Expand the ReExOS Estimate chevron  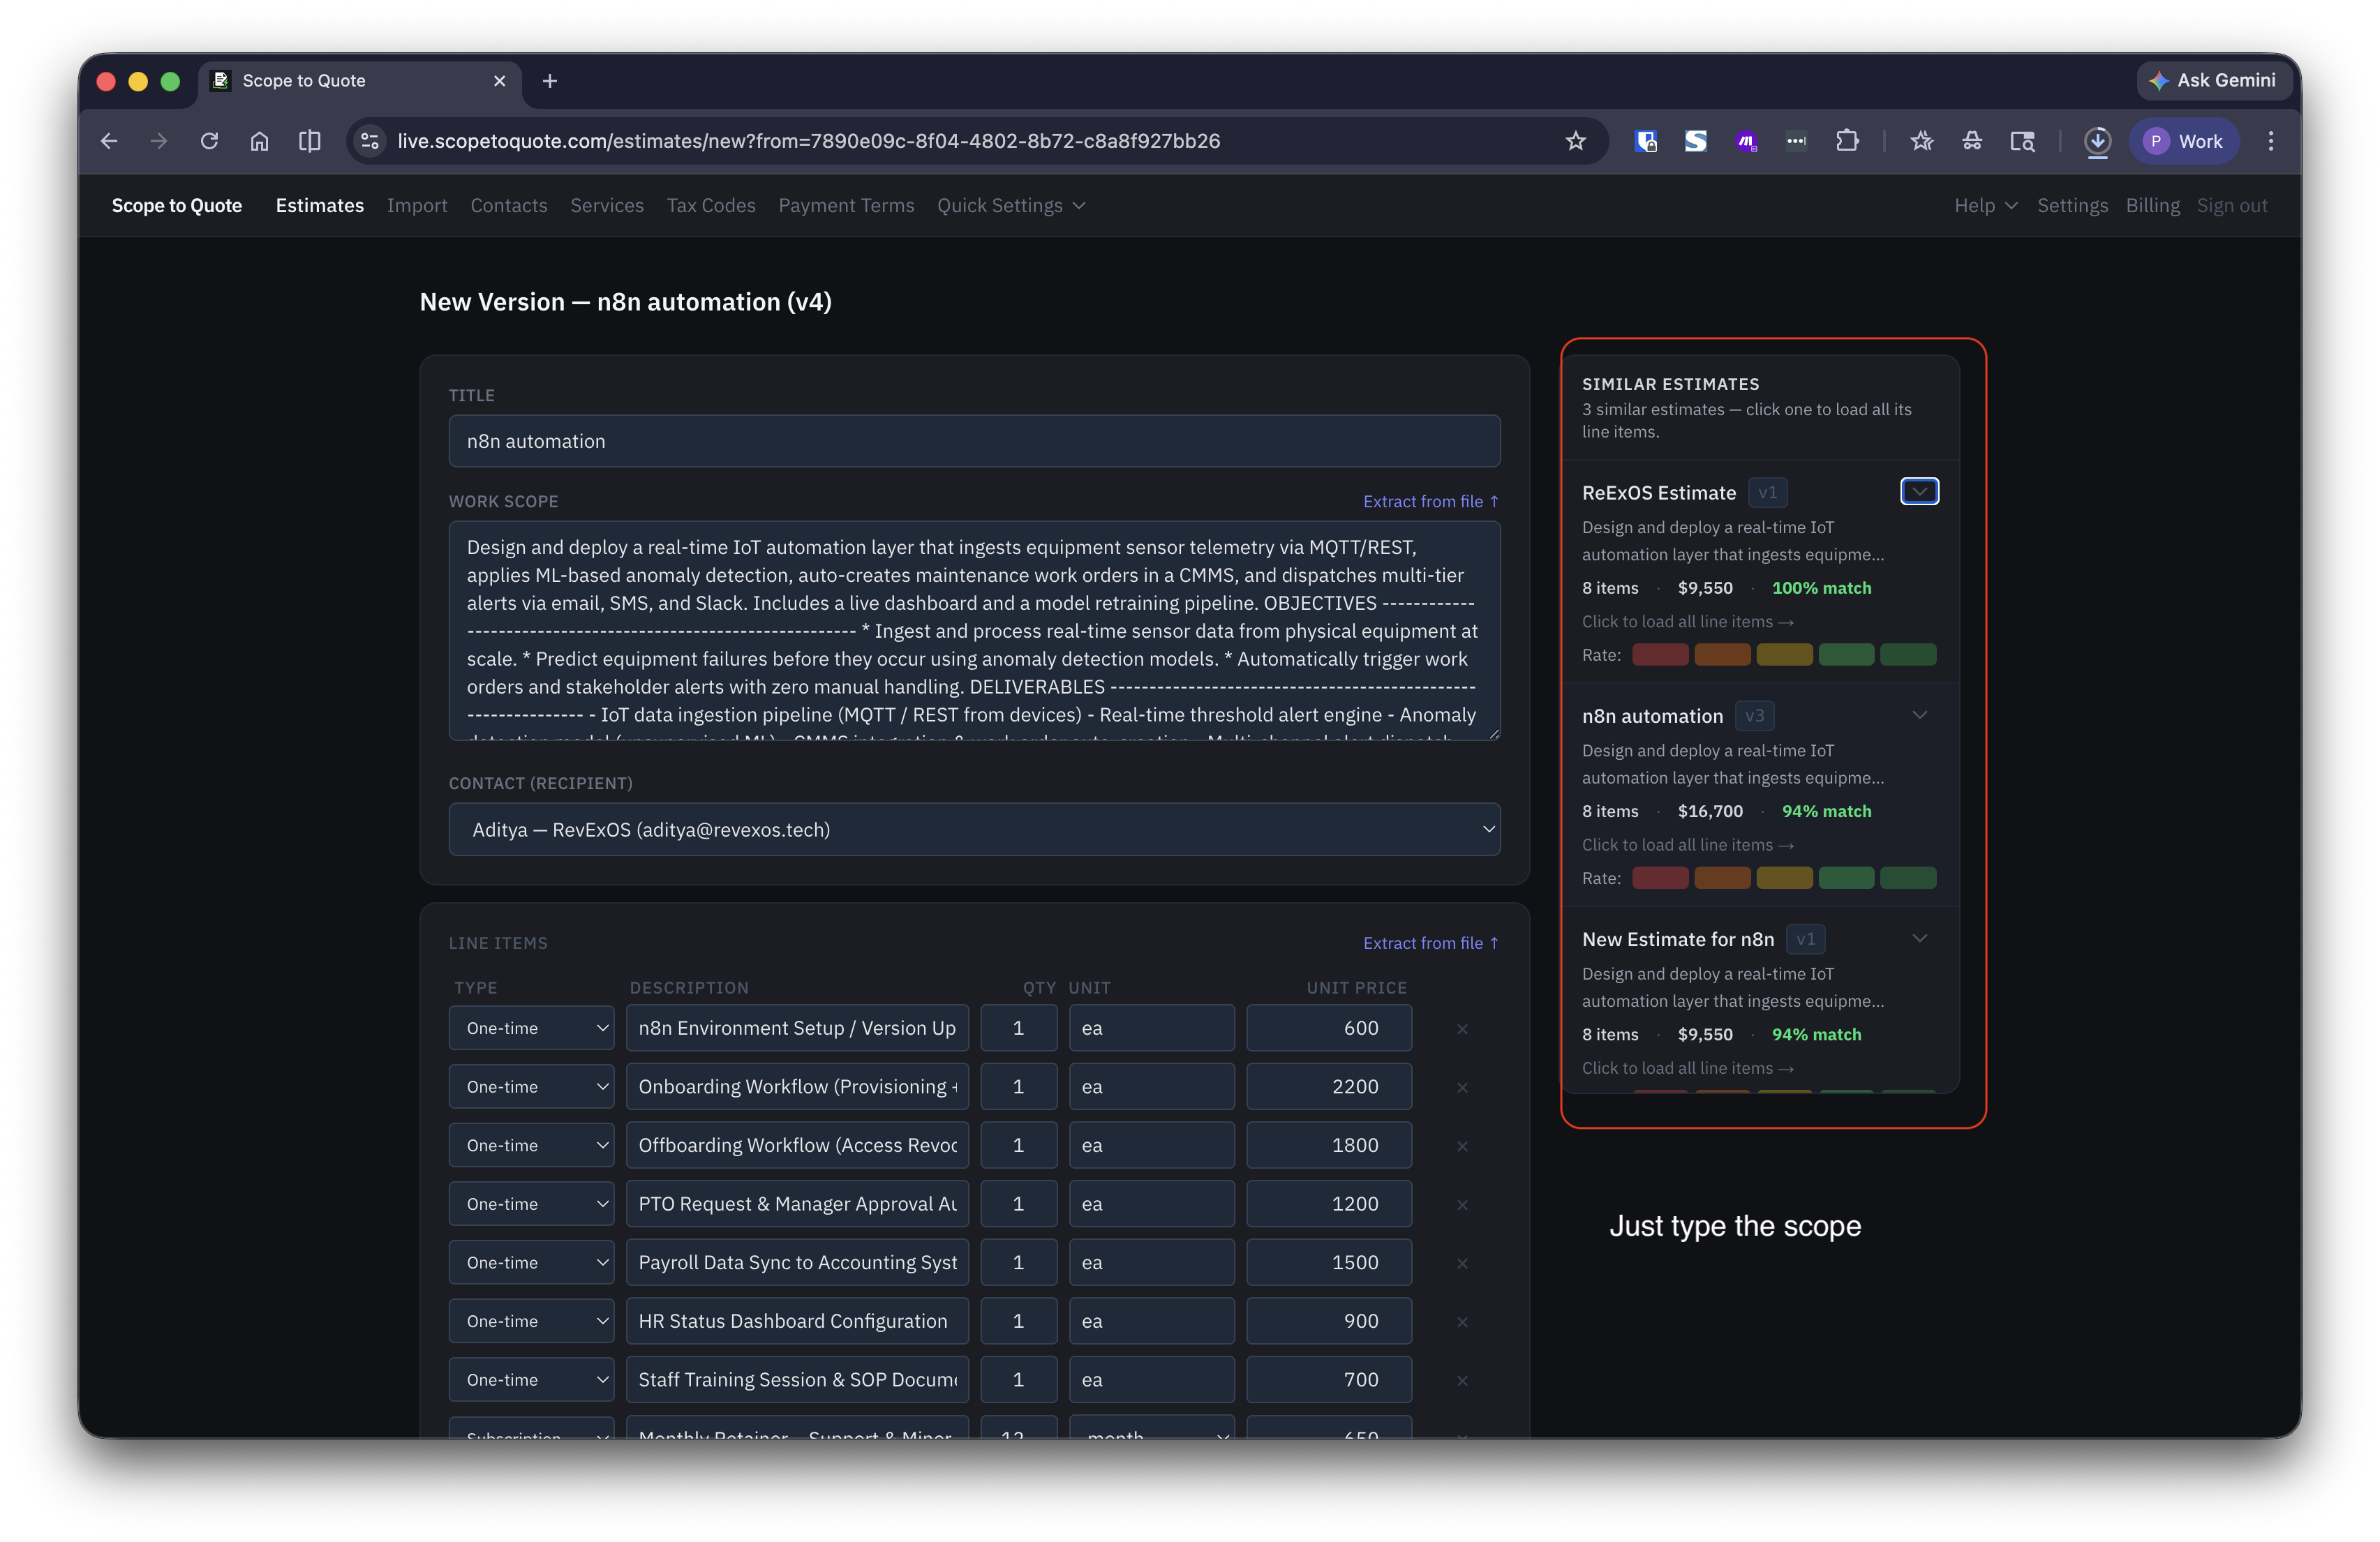pyautogui.click(x=1918, y=491)
